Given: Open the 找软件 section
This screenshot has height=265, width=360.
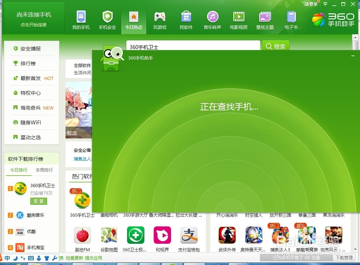Looking at the screenshot, I should 186,20.
